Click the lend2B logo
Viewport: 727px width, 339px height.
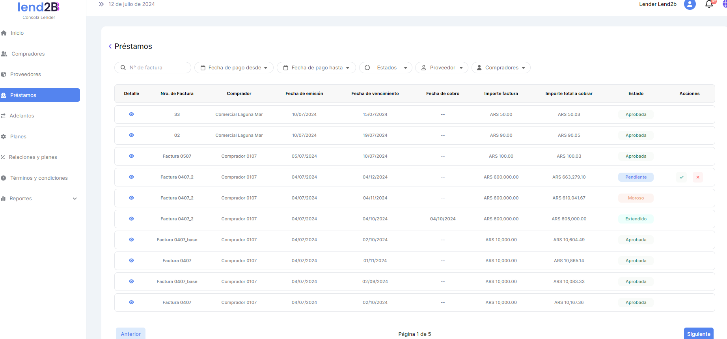coord(39,7)
